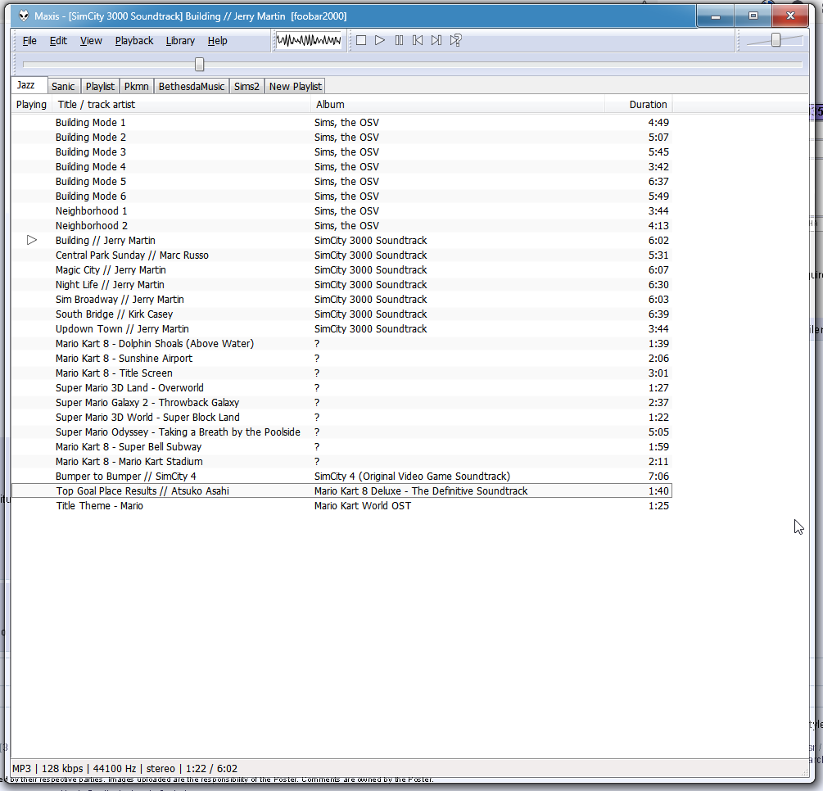Select the track Building Mode 5

coord(341,181)
